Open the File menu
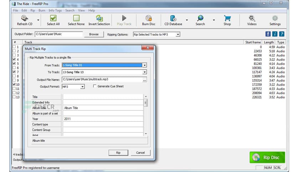This screenshot has height=172, width=298. pos(16,10)
